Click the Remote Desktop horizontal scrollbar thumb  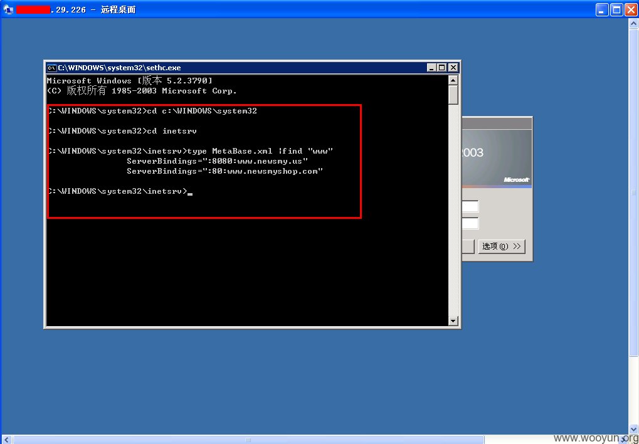tap(248, 440)
